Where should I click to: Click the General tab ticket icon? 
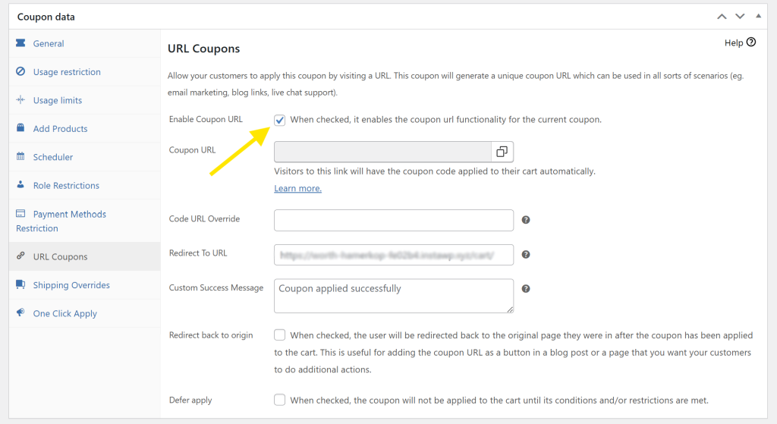tap(20, 43)
